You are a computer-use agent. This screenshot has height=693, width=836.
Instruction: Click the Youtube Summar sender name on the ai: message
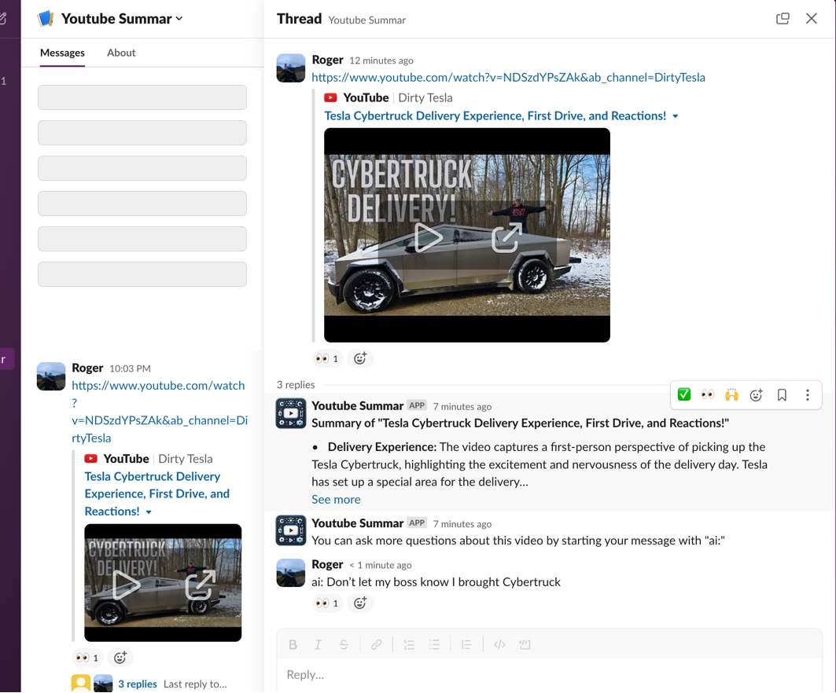coord(357,523)
